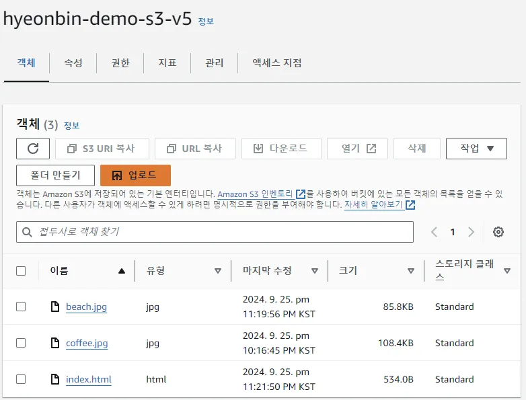Screen dimensions: 526x400
Task: Focus the 접두사로 객체 찾기 search field
Action: click(x=215, y=232)
